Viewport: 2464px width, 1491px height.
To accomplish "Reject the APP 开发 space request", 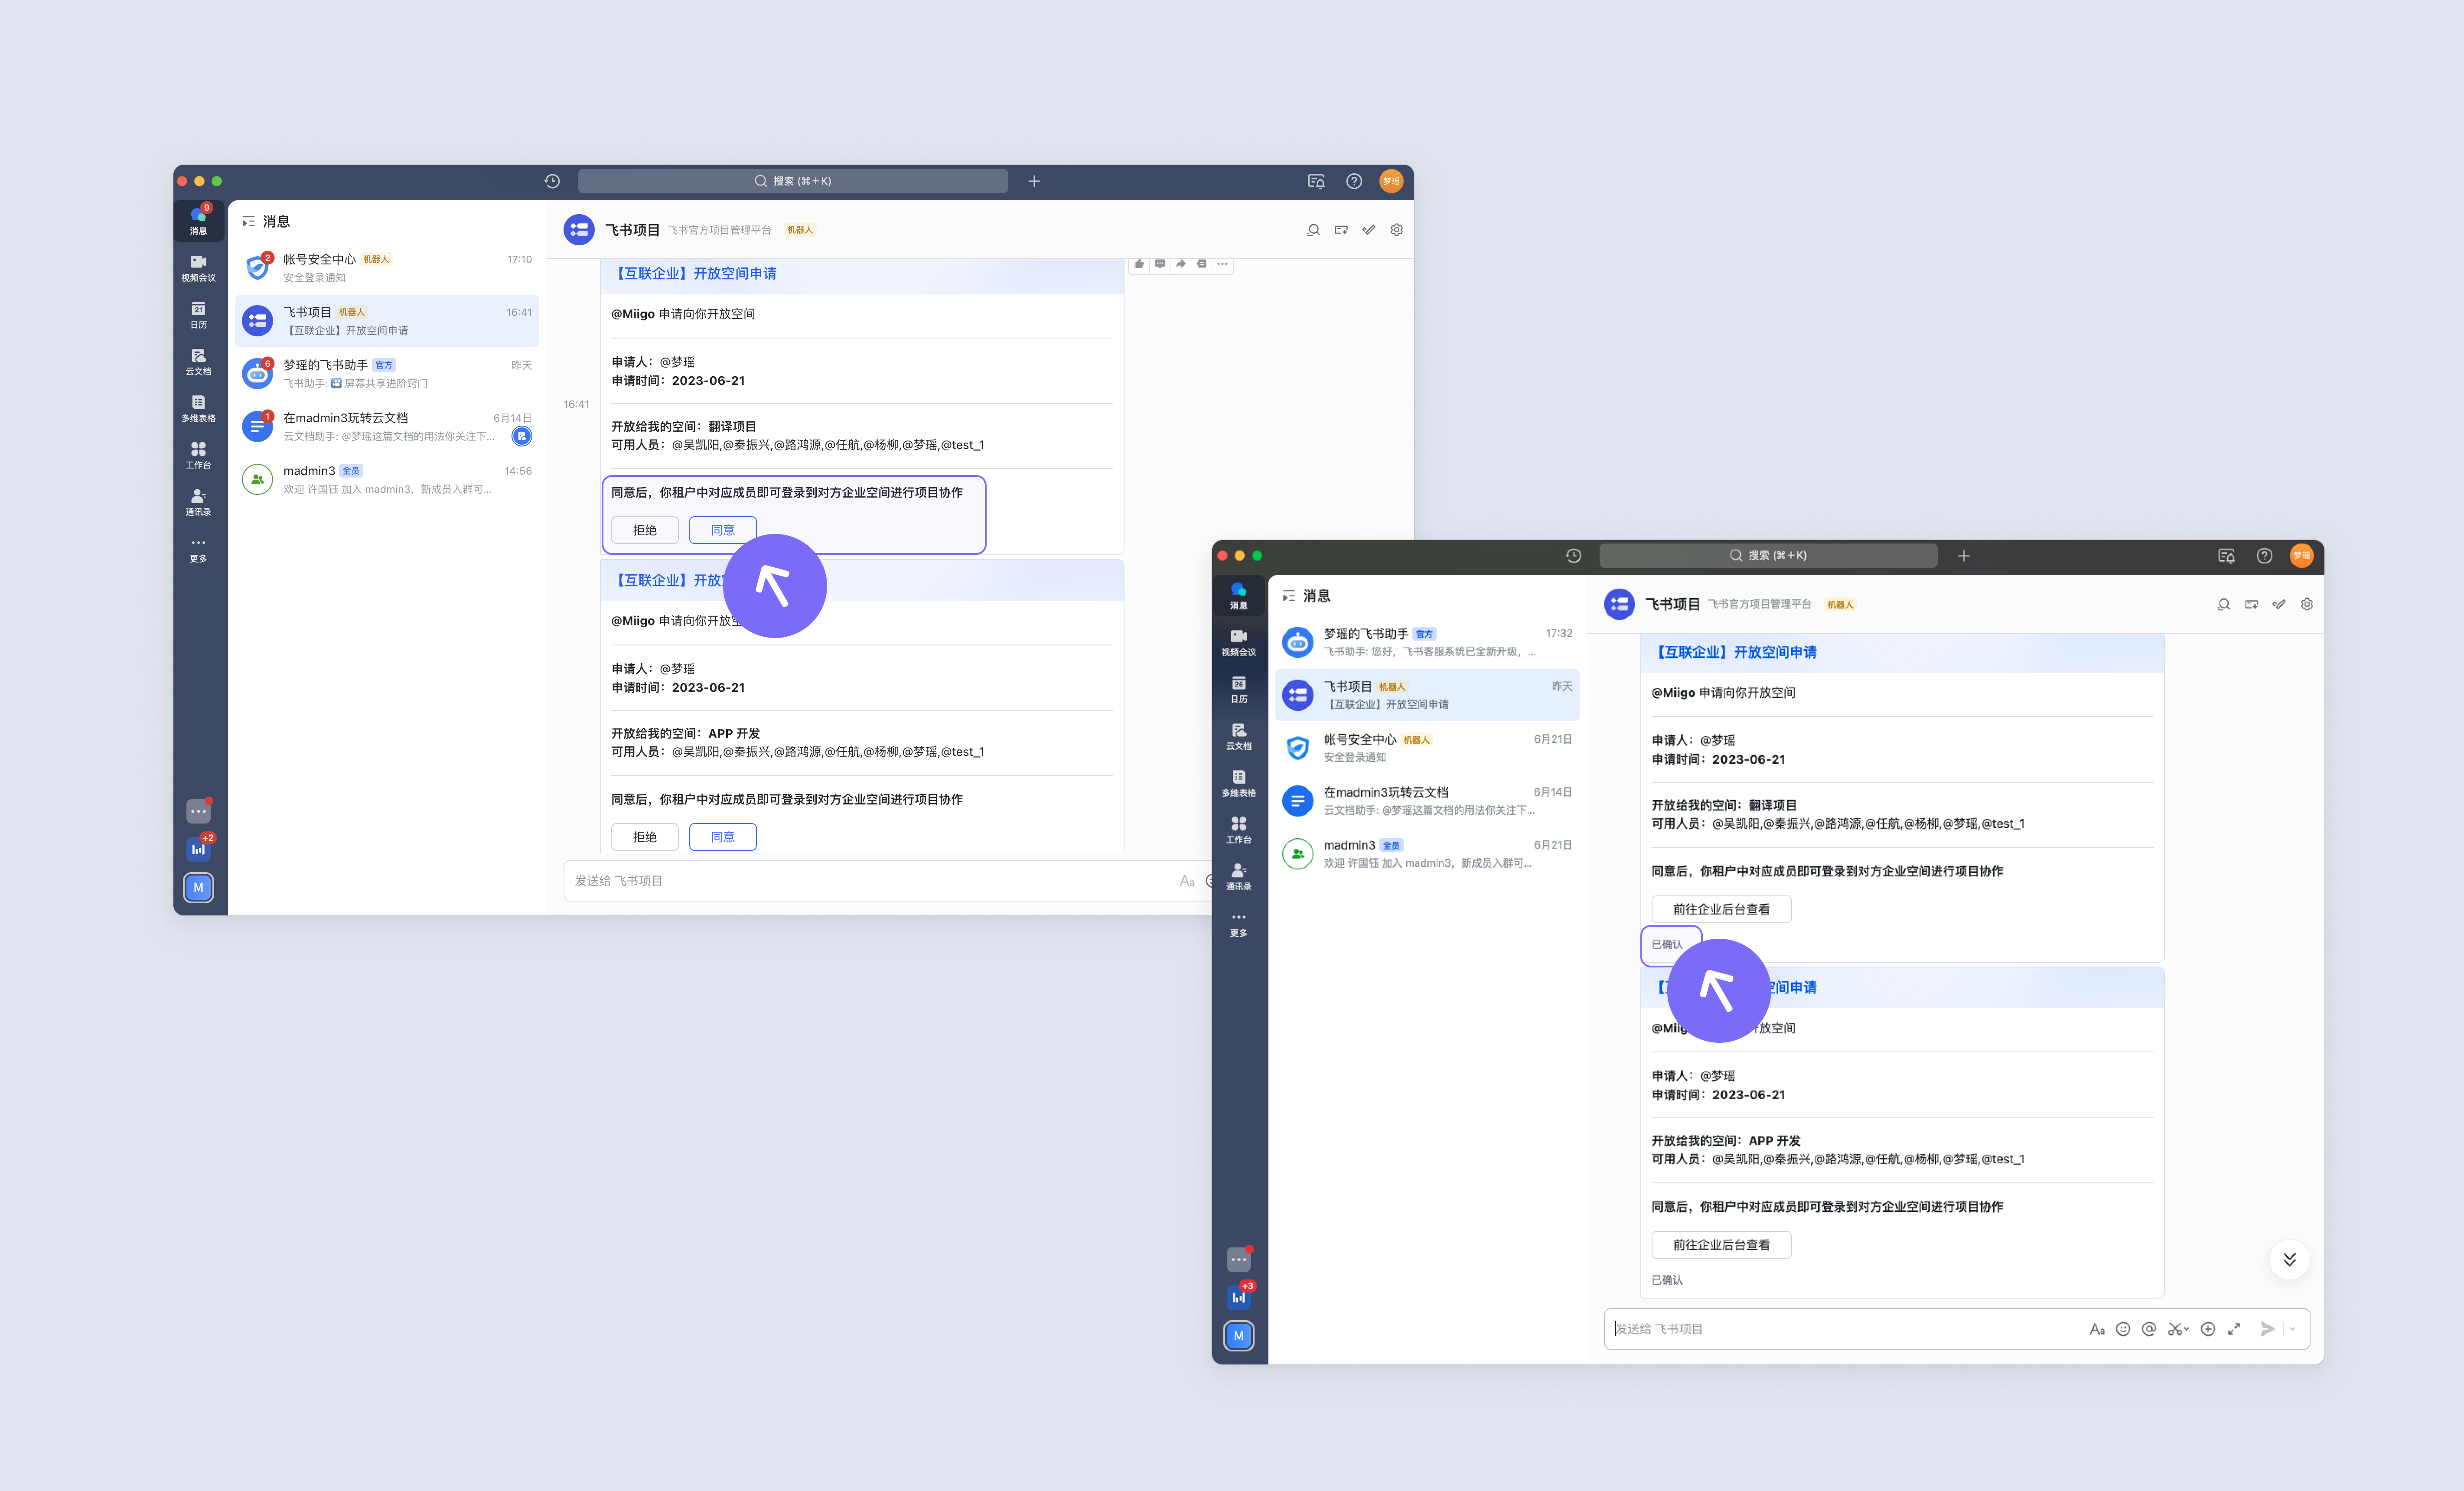I will click(x=645, y=837).
